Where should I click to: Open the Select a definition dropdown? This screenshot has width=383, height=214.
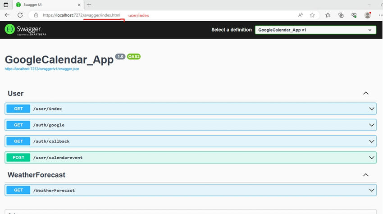[315, 30]
